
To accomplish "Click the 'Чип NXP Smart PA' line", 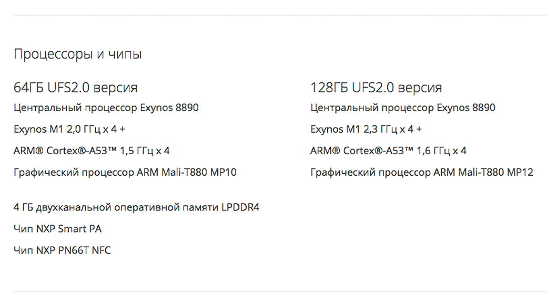I will 57,229.
